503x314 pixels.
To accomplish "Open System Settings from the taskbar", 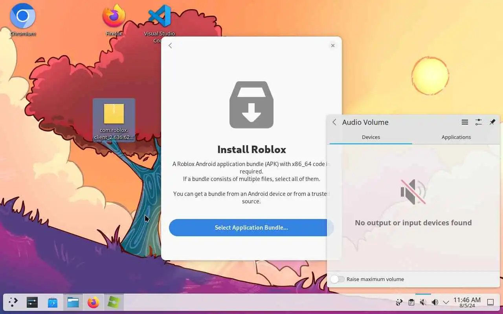I will point(32,302).
